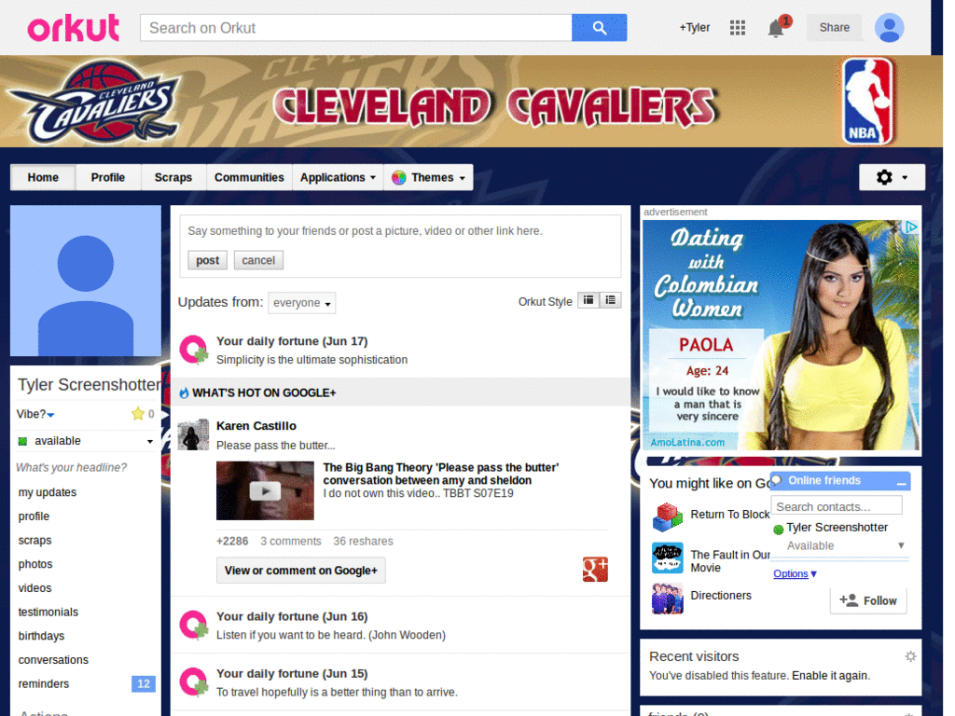Expand the chat Options menu
Screen dimensions: 955x716
tap(795, 573)
